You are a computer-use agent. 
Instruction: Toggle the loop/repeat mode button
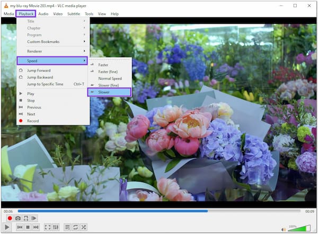coord(75,227)
